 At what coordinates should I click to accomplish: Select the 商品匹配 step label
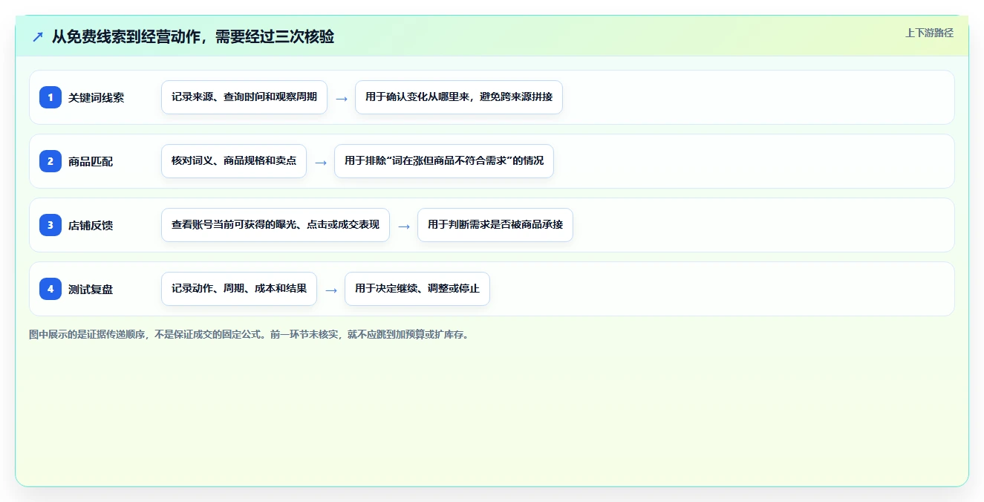pos(91,162)
